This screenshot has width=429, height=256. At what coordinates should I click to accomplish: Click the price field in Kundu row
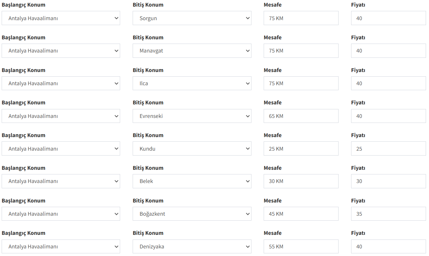[x=388, y=149]
